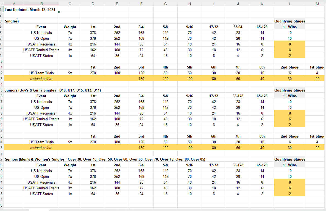Select Juniors US Open 2nd place value 252
The height and width of the screenshot is (211, 326).
coord(117,107)
